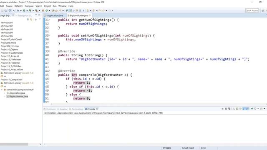Close the BigfootHunter.java editor tab
The width and height of the screenshot is (267, 150).
pyautogui.click(x=90, y=15)
